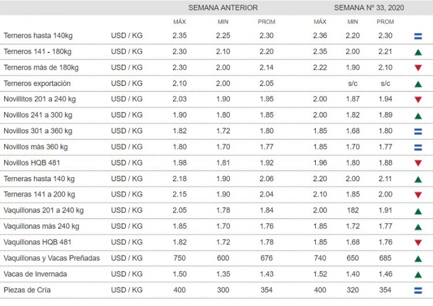Click the green up arrow for Terneros exportación
The height and width of the screenshot is (306, 433).
click(x=417, y=84)
